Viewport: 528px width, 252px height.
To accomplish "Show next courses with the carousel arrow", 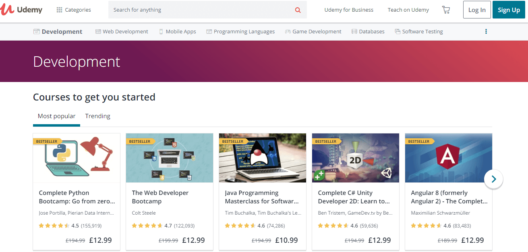I will tap(494, 179).
